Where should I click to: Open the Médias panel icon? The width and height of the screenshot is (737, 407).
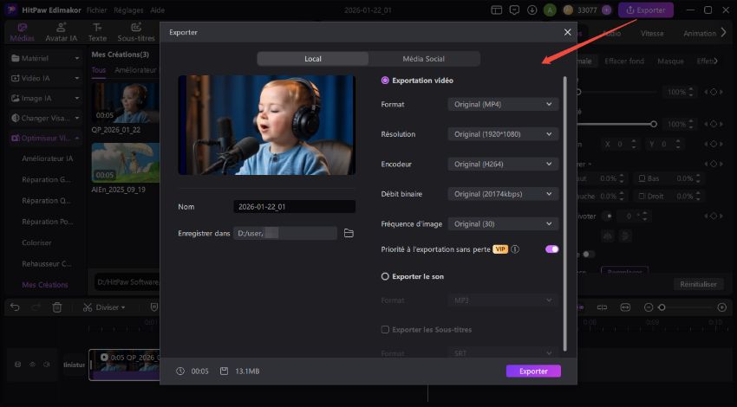22,28
